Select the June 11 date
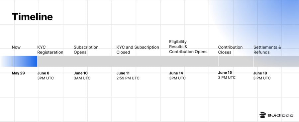This screenshot has width=299, height=122. pyautogui.click(x=123, y=73)
